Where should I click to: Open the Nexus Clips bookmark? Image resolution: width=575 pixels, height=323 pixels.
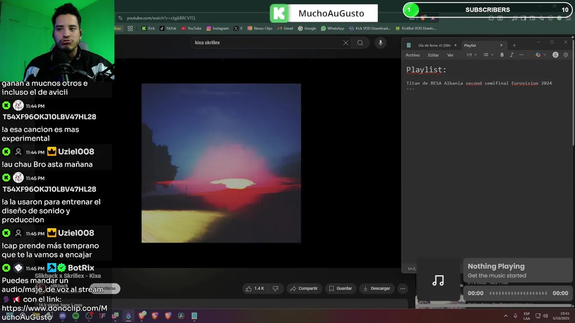(260, 28)
